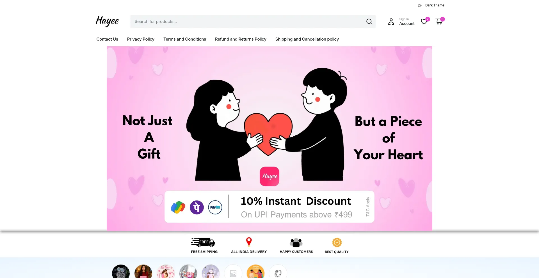This screenshot has height=278, width=539.
Task: Click the All India Delivery pin icon
Action: click(x=249, y=242)
